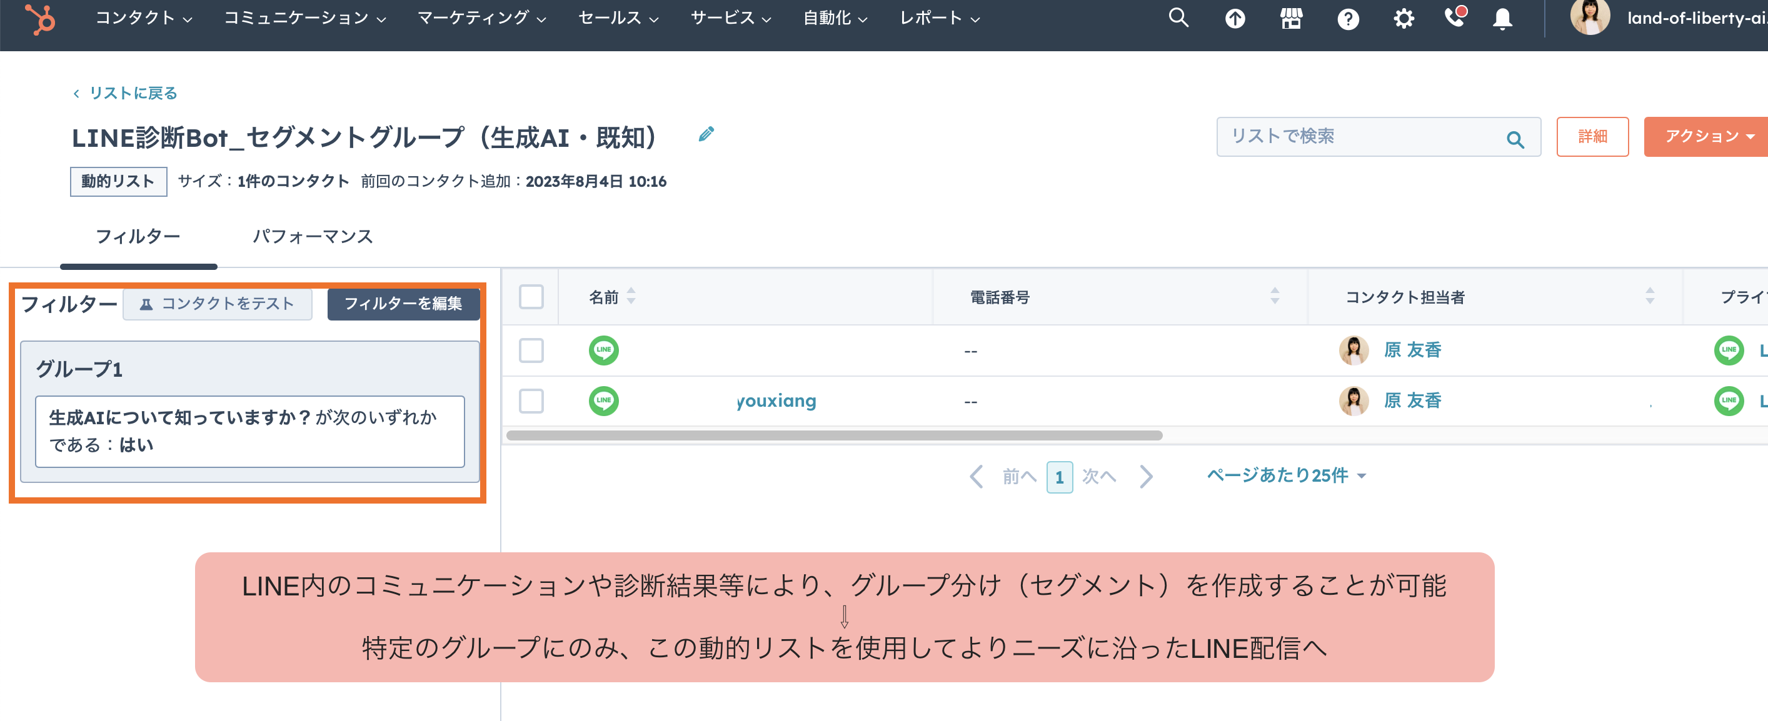Click the LINE icon beside the first contact

[x=604, y=350]
